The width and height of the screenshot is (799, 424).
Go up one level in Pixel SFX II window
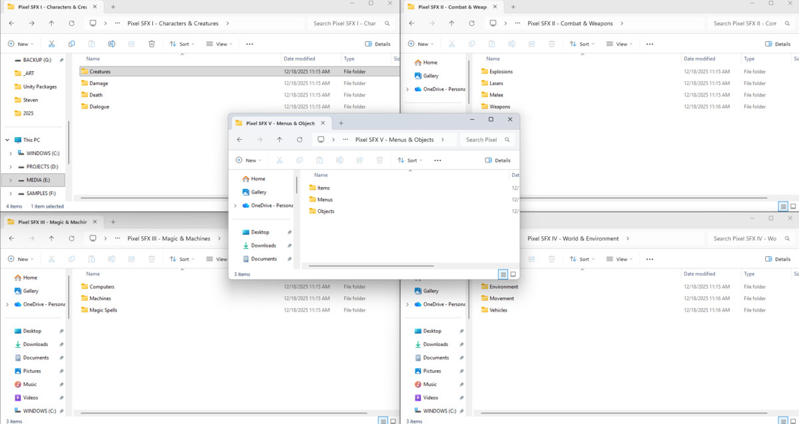pyautogui.click(x=451, y=23)
